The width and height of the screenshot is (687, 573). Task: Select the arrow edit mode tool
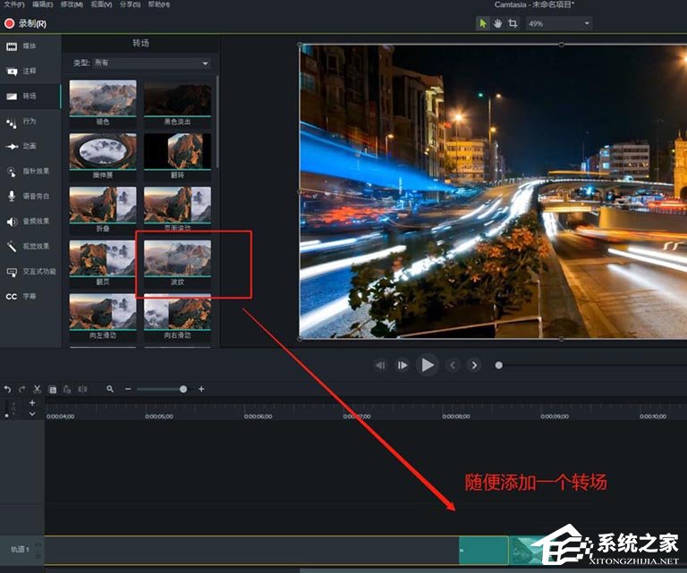pos(483,22)
